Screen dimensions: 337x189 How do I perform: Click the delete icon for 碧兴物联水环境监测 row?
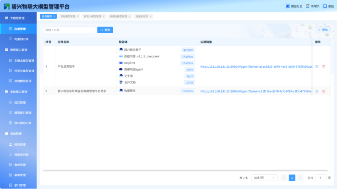[324, 91]
